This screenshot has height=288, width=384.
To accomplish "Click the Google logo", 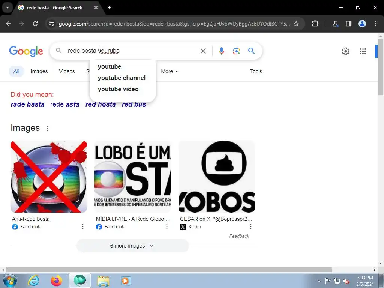I will (x=26, y=51).
